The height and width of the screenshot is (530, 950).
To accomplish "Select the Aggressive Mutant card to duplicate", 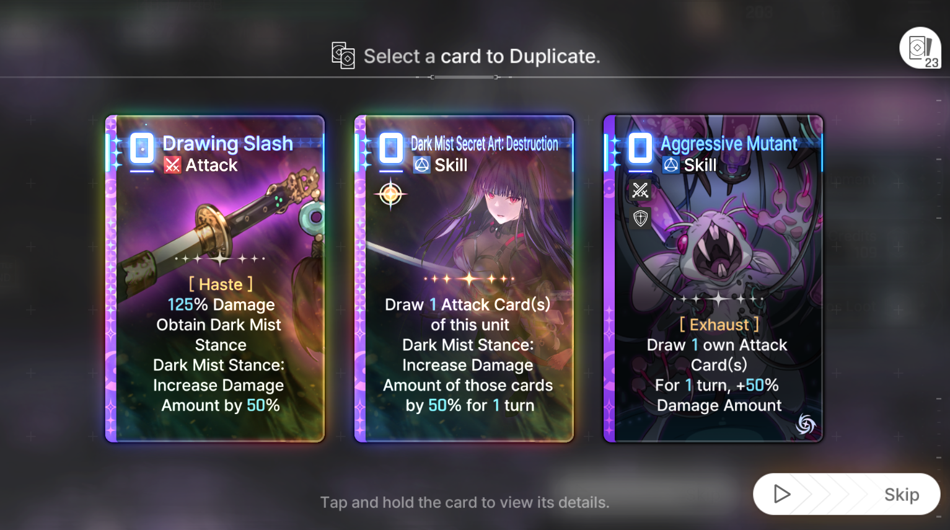I will (713, 278).
